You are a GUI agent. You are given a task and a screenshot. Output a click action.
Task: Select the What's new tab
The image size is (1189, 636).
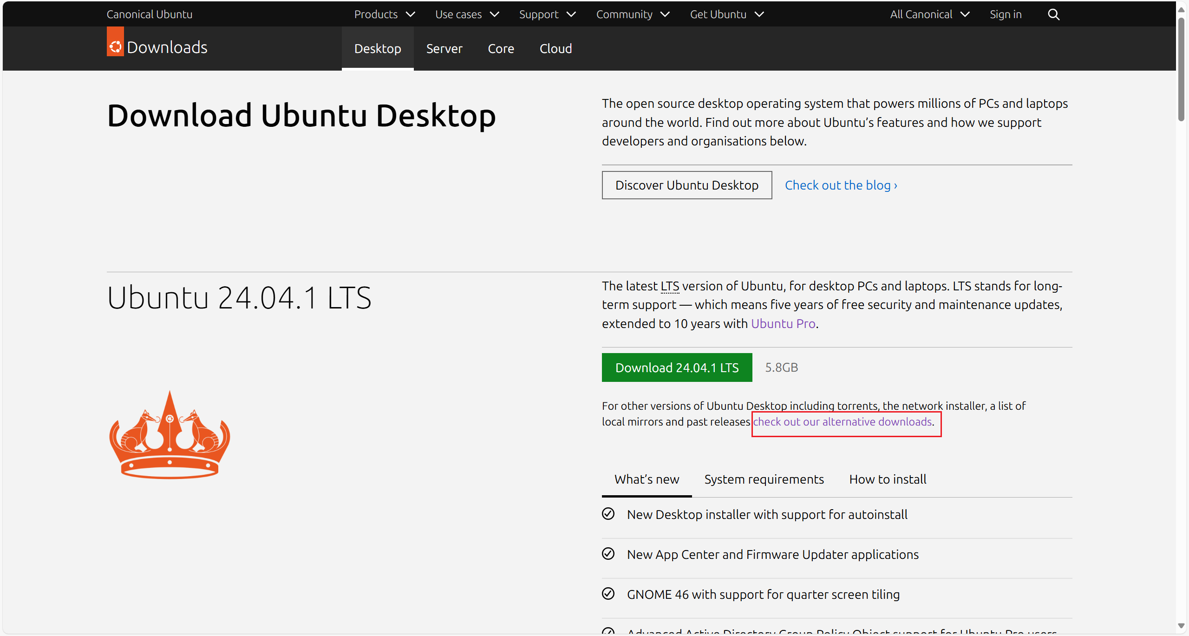647,479
